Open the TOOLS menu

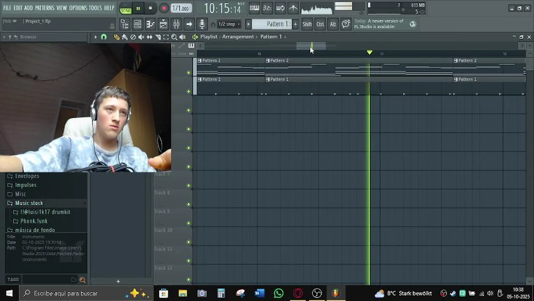pos(95,8)
